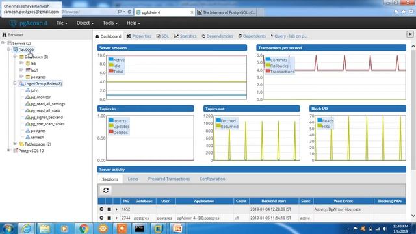Open the File menu

[x=62, y=23]
